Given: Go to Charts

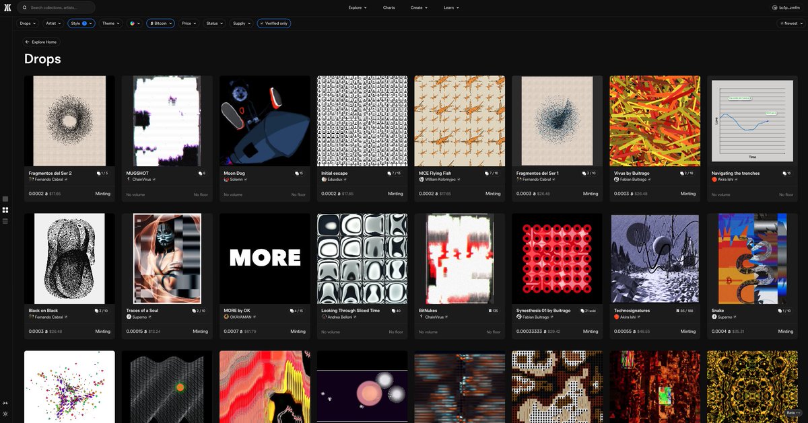Looking at the screenshot, I should [389, 7].
